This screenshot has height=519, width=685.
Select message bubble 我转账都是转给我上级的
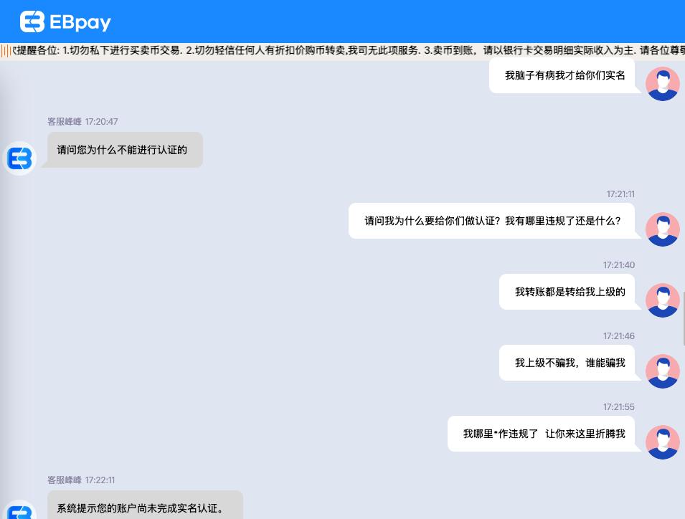pyautogui.click(x=567, y=292)
